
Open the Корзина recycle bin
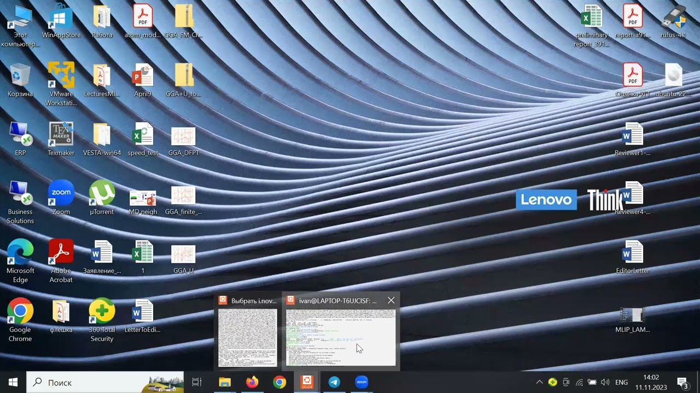(x=20, y=81)
